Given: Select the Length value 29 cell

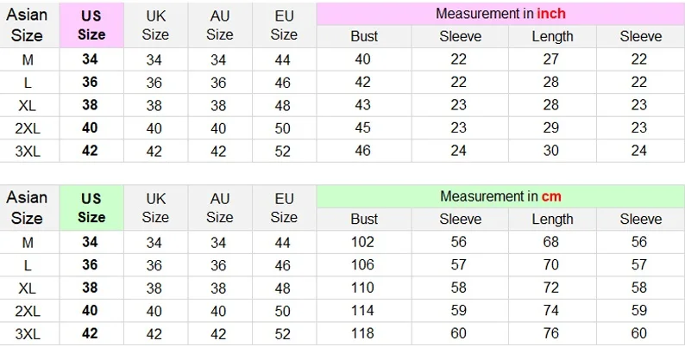Looking at the screenshot, I should [x=552, y=127].
